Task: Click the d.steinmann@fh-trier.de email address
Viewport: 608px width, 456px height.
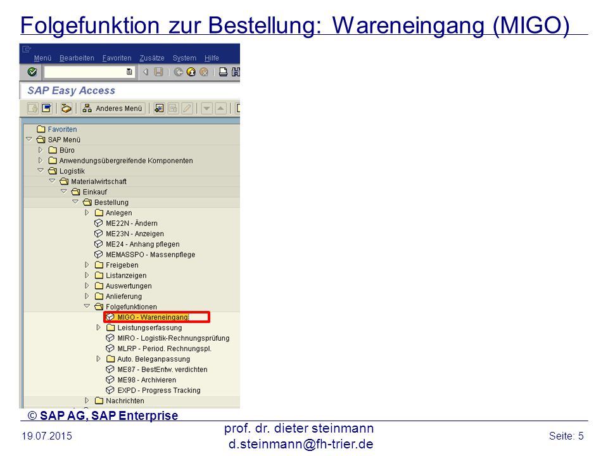Action: point(300,444)
